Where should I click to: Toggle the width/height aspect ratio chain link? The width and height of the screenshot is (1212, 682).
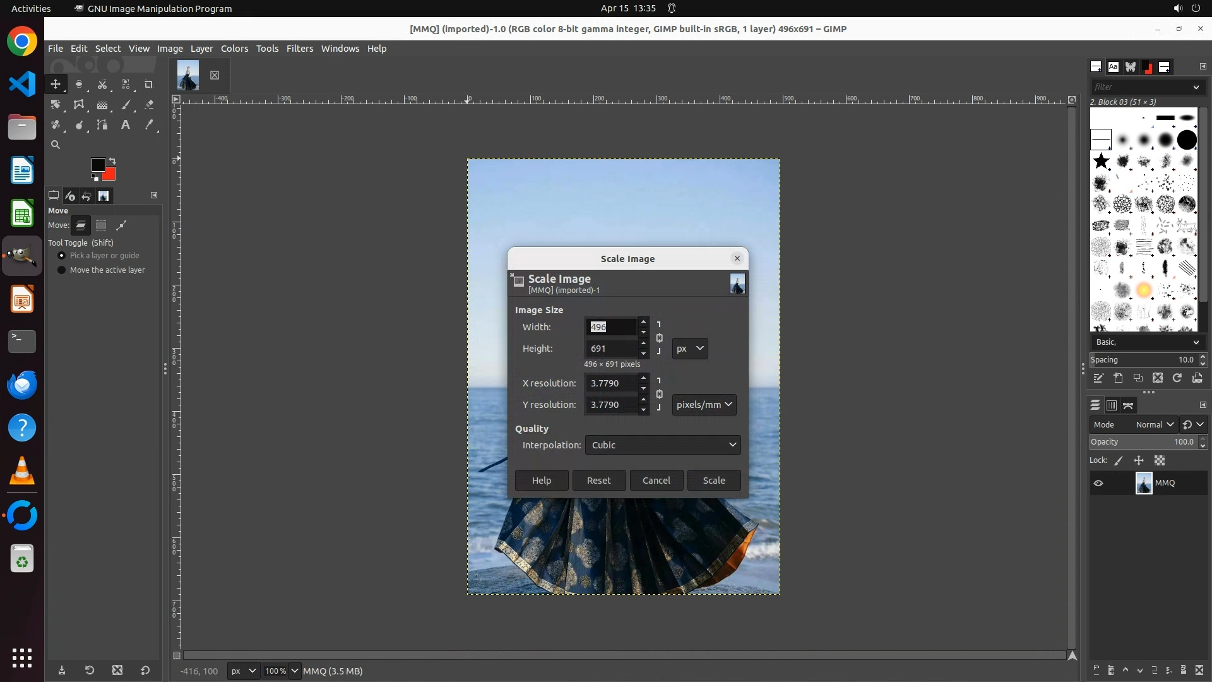coord(659,338)
